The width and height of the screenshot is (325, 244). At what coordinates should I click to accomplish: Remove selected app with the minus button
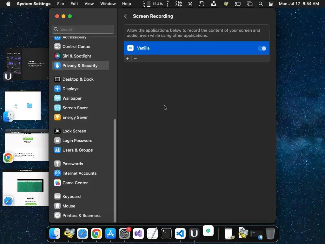pos(135,59)
